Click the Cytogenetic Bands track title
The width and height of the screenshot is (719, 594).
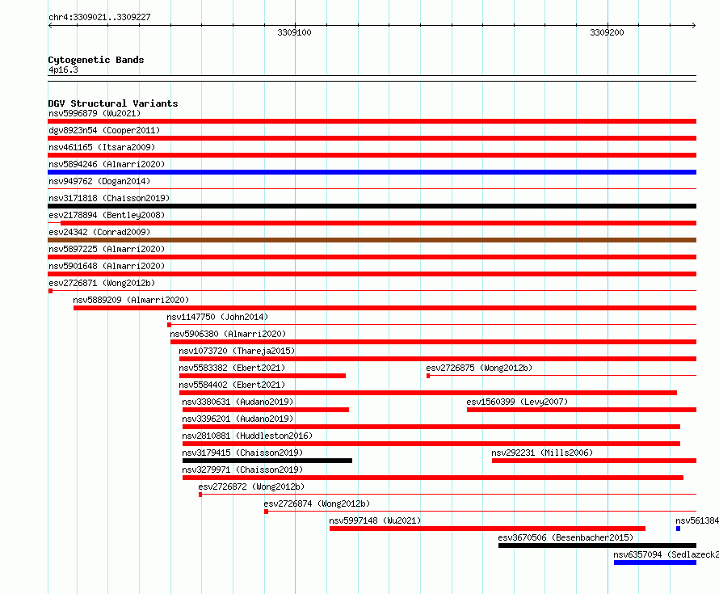(x=96, y=60)
